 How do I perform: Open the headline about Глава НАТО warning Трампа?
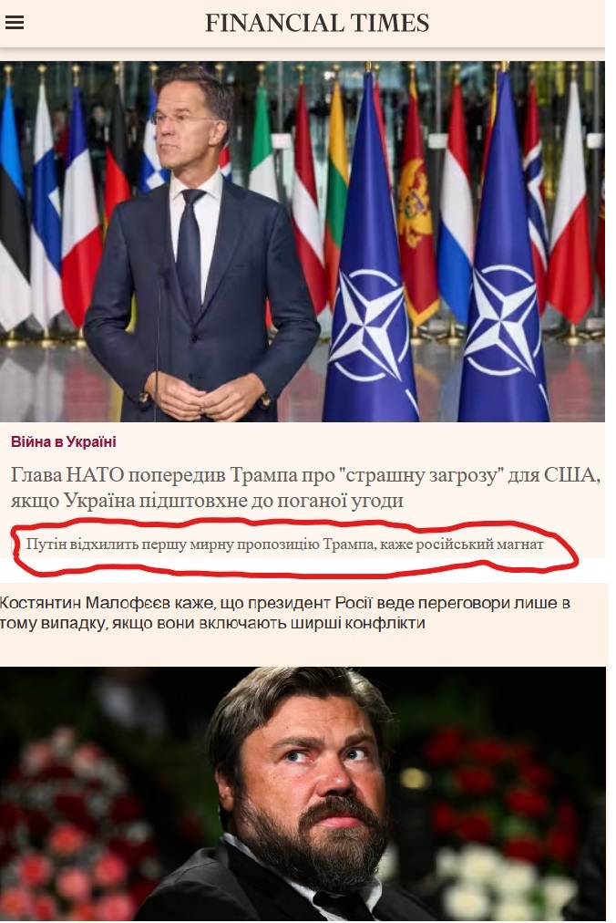[x=305, y=487]
